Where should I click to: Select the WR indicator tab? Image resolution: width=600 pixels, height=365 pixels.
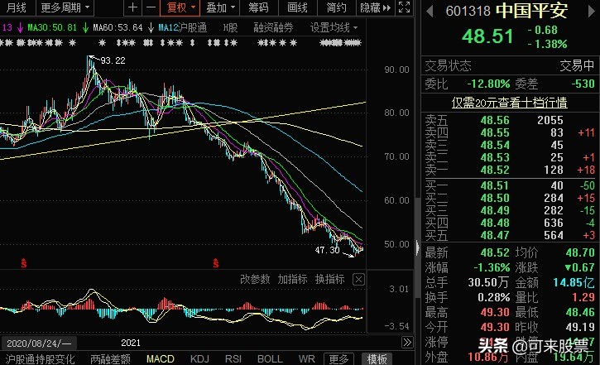pyautogui.click(x=307, y=359)
